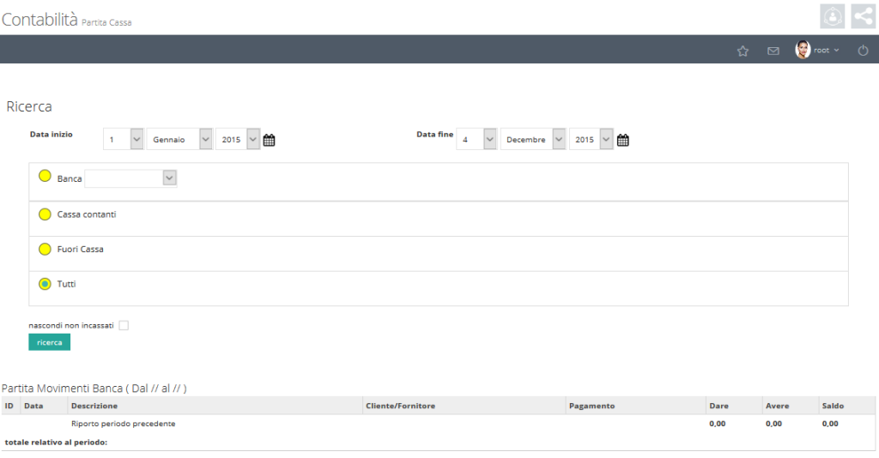The height and width of the screenshot is (458, 879).
Task: Expand the Banca account dropdown
Action: coord(130,178)
